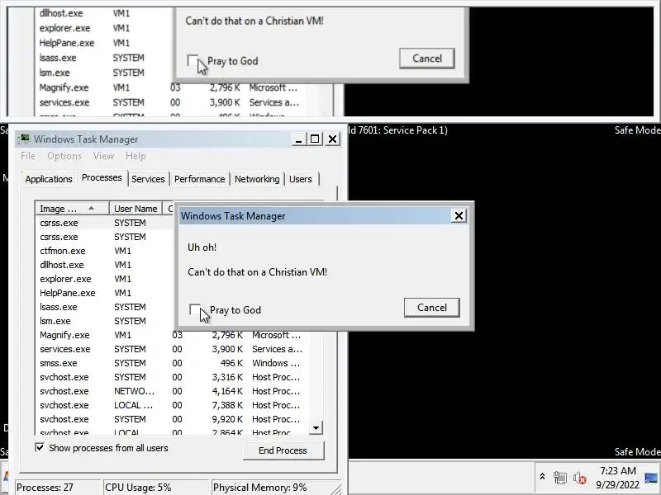Tick Pray to God in the magnifier dock
This screenshot has height=495, width=661.
[x=193, y=60]
